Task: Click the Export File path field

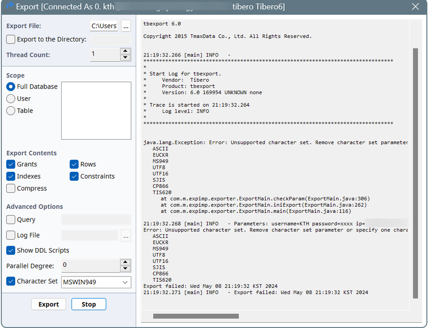Action: (x=104, y=26)
